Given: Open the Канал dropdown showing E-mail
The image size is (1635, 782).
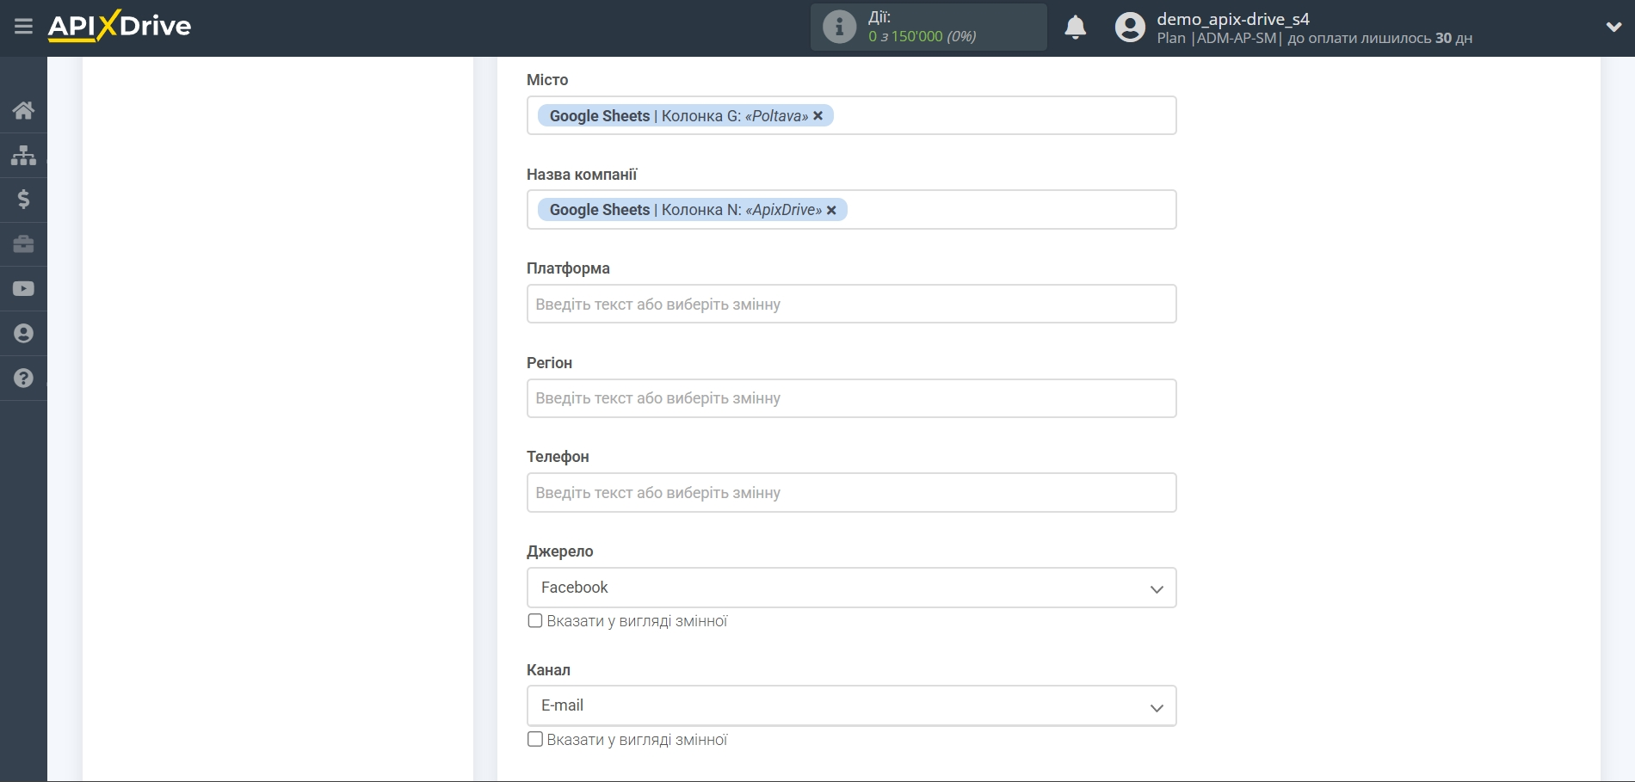Looking at the screenshot, I should 850,706.
